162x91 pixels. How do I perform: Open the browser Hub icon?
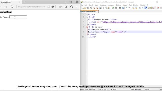[60, 7]
